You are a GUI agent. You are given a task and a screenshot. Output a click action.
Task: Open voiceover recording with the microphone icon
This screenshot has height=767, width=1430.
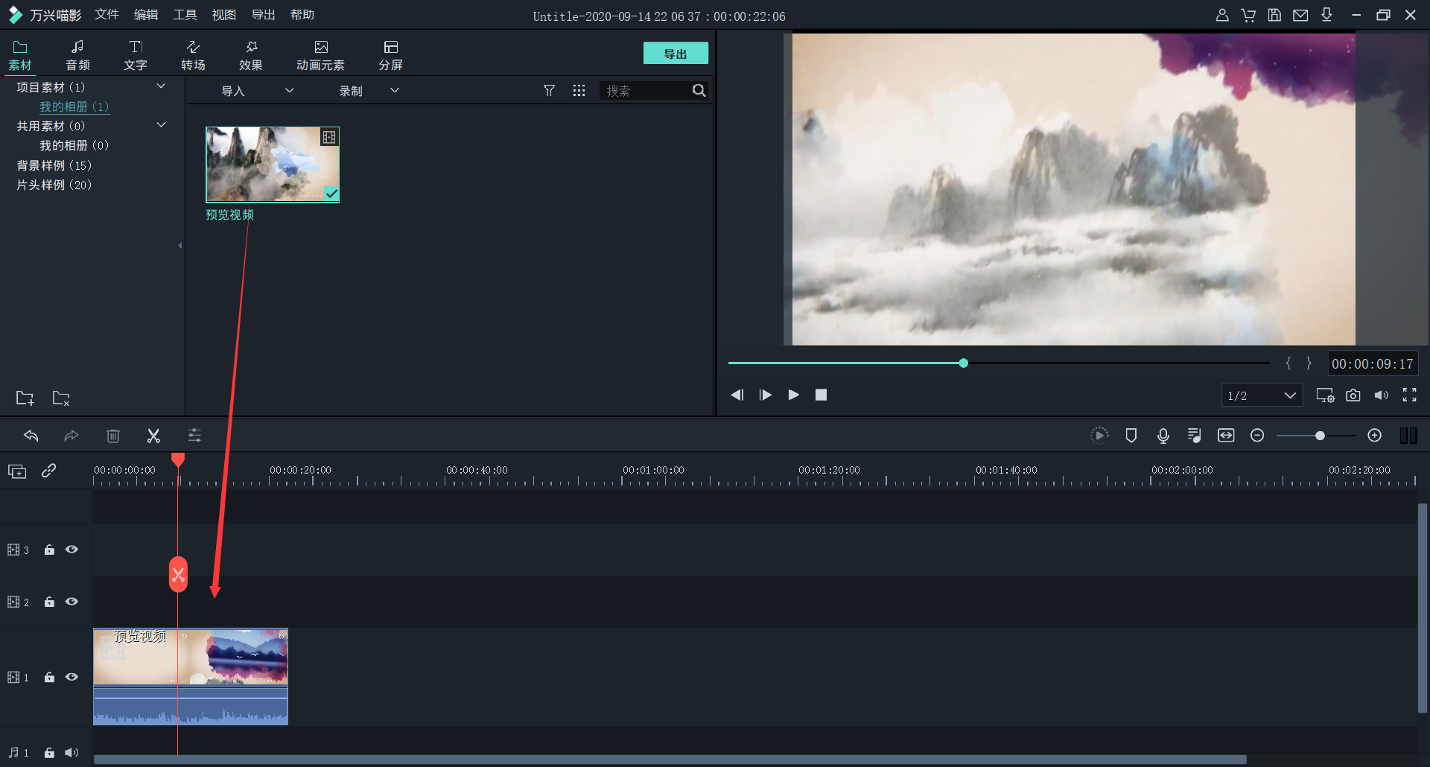click(1163, 436)
